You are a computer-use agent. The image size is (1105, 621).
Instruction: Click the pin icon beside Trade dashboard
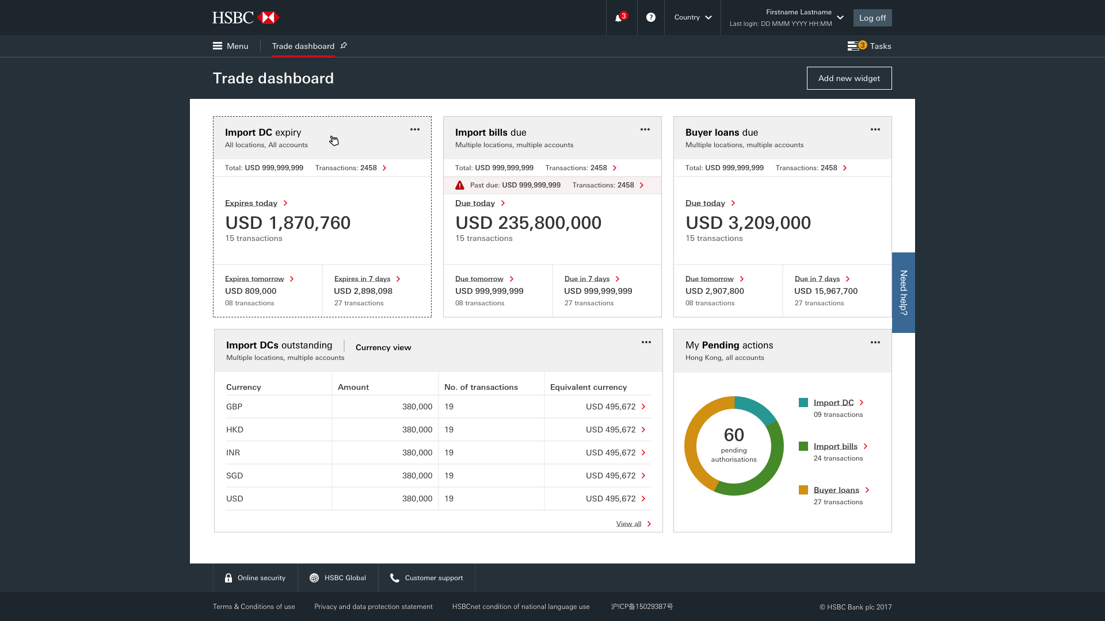344,45
